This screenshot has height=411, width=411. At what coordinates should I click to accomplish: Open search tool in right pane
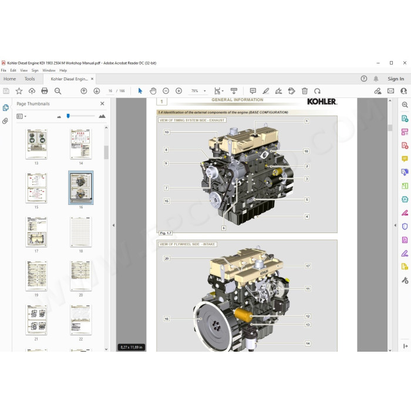point(405,105)
